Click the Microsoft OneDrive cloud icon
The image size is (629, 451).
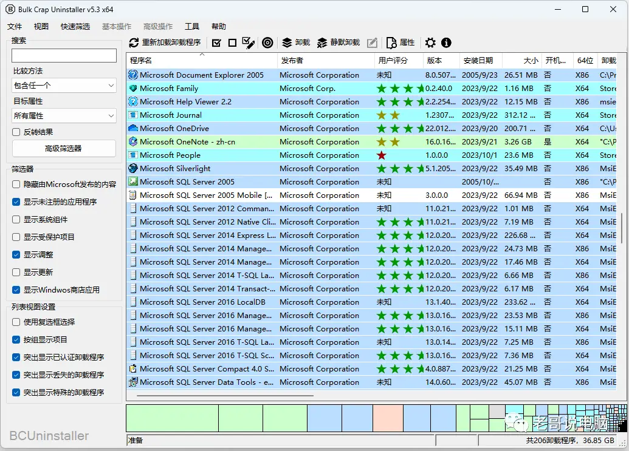coord(132,128)
